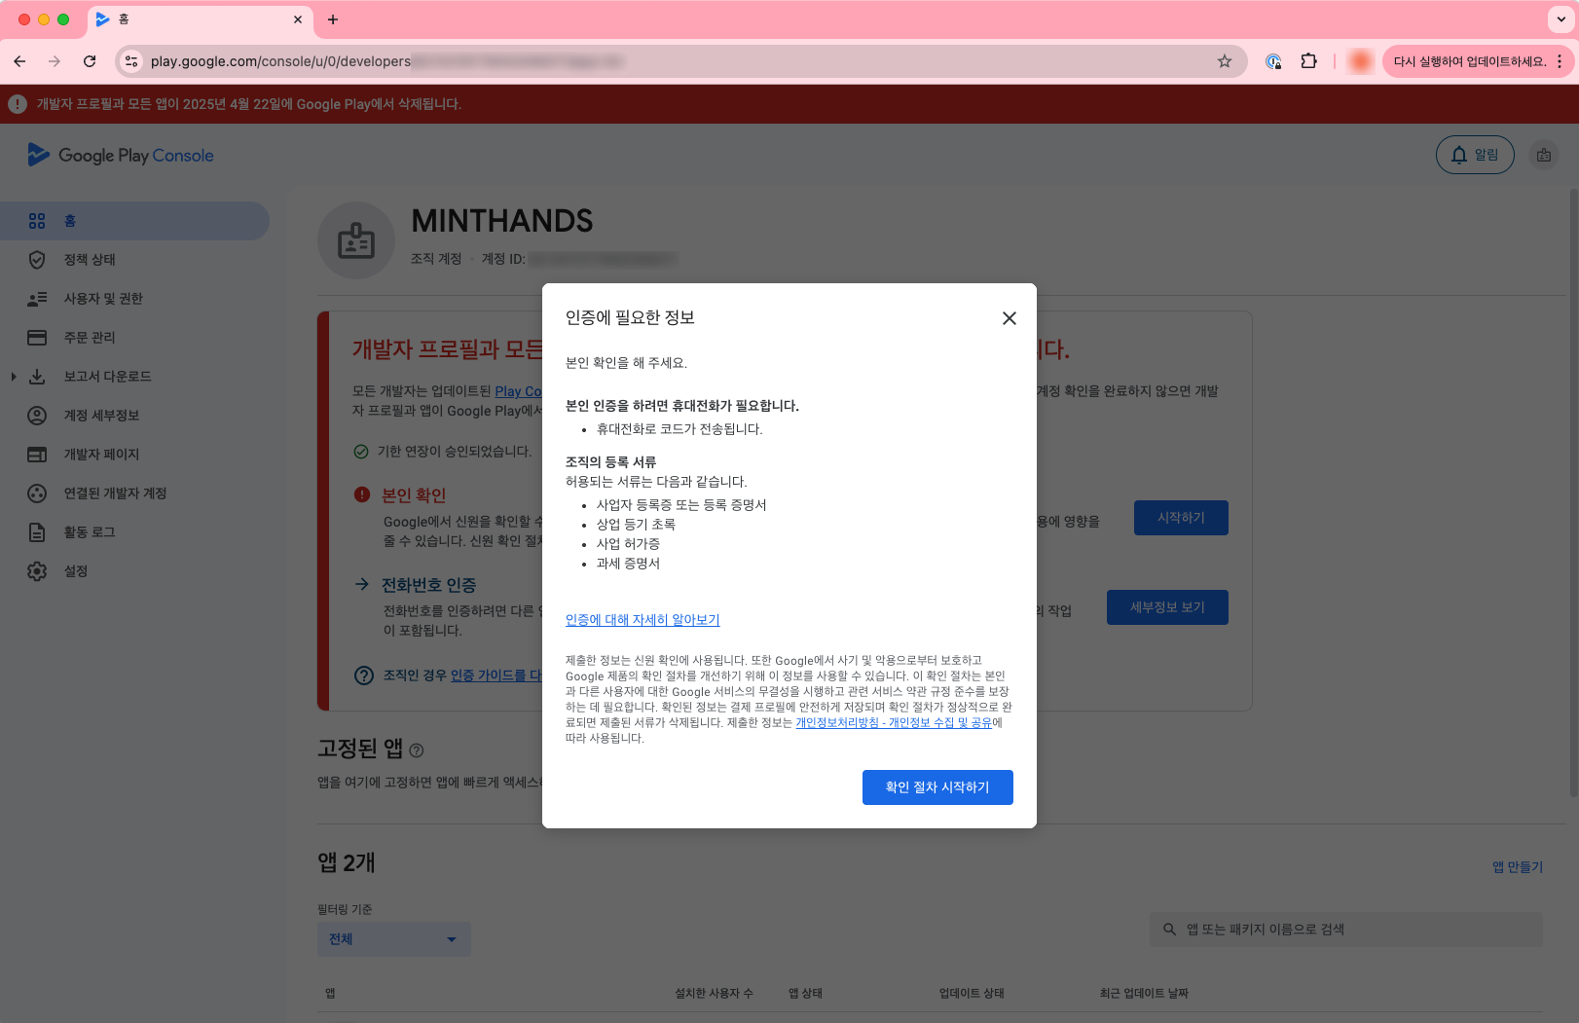Click the 시작하기 button behind the dialog
The image size is (1579, 1023).
1181,518
